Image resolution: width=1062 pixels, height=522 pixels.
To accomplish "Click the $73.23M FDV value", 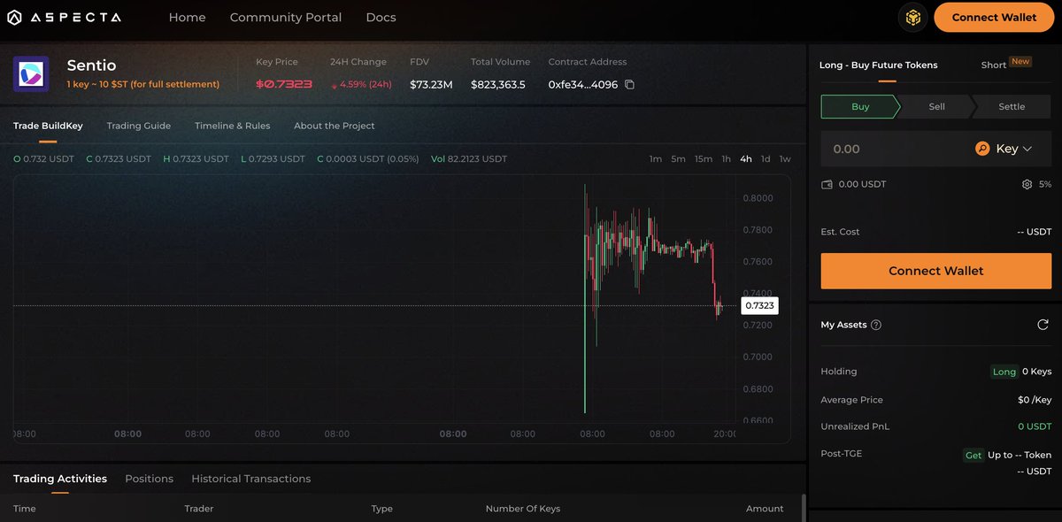I will coord(431,85).
